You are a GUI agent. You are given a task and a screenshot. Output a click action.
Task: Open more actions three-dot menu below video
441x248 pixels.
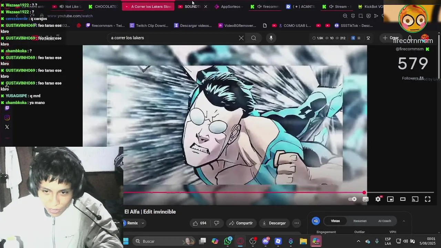[x=297, y=223]
